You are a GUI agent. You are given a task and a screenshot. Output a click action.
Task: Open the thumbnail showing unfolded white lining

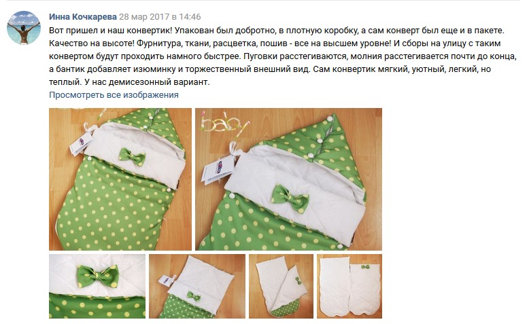click(281, 286)
